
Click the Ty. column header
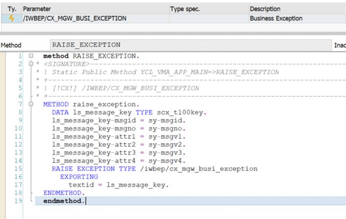click(x=12, y=9)
